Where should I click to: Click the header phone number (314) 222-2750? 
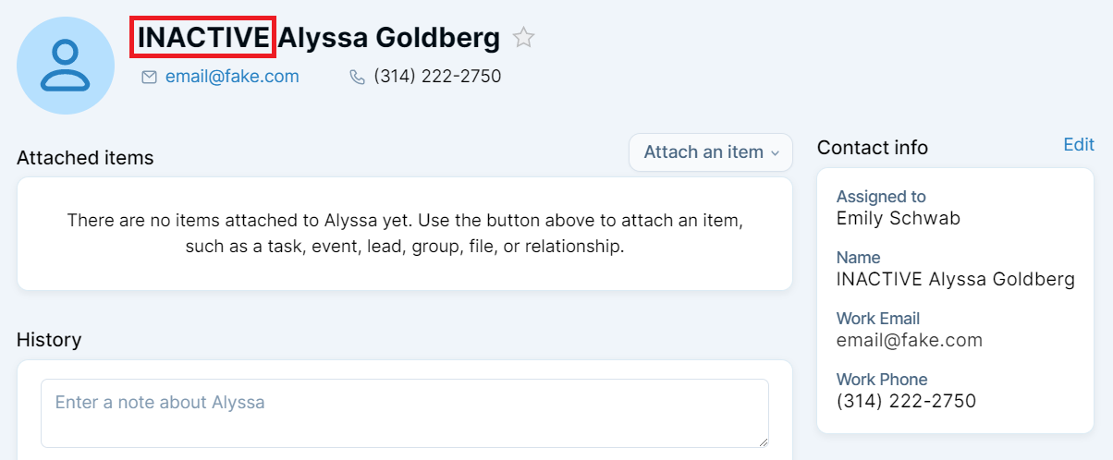pos(437,77)
